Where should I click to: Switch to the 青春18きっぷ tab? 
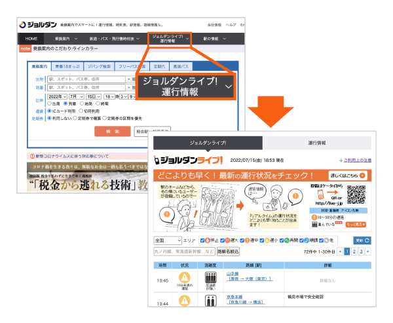coord(67,66)
